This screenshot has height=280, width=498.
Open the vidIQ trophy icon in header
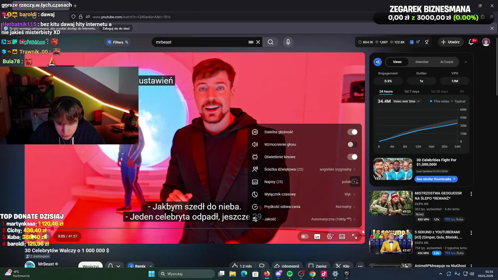427,42
